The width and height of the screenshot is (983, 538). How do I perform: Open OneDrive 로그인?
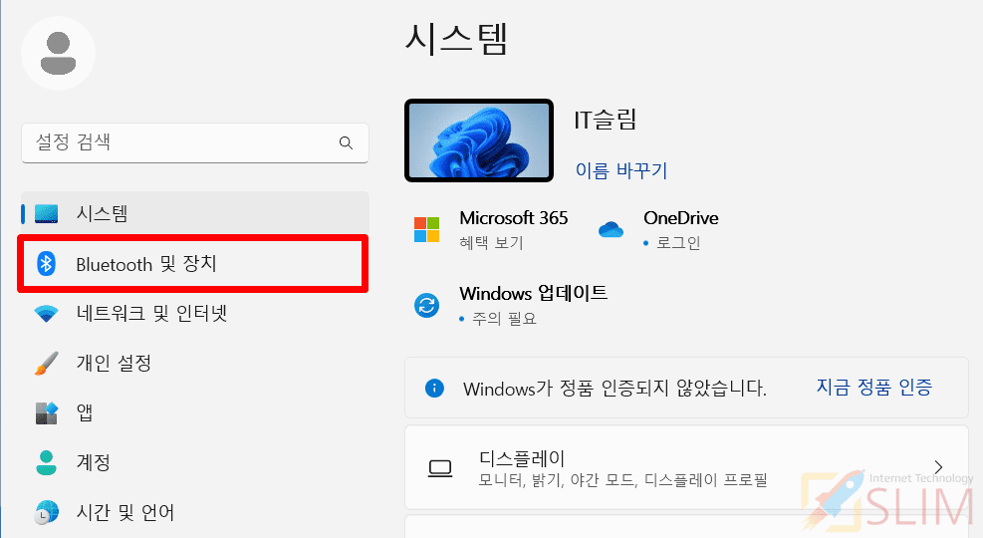tap(658, 229)
